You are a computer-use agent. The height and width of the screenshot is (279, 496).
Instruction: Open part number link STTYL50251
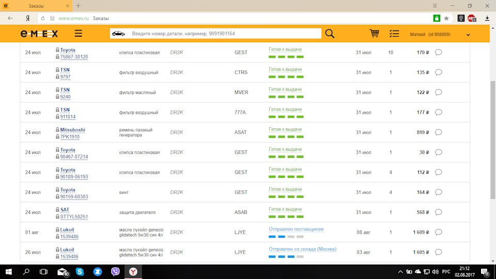(74, 217)
